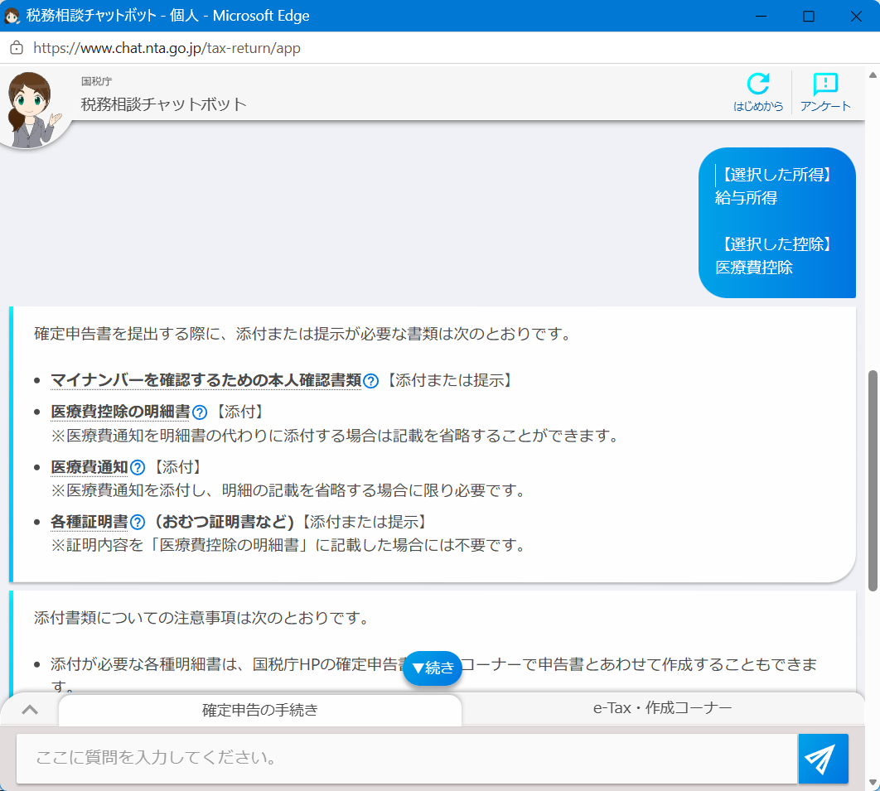
Task: Click the vertical scrollbar thumb
Action: pos(873,480)
